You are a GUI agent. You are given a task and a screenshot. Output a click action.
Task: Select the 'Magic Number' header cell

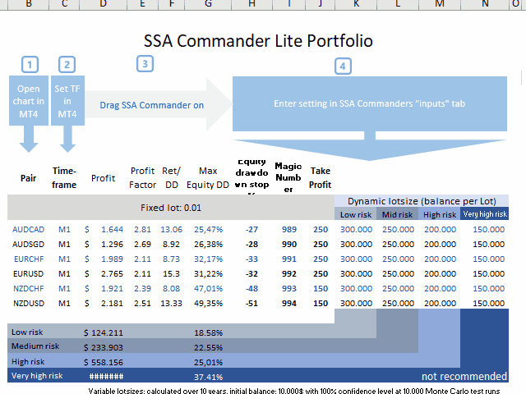(288, 177)
